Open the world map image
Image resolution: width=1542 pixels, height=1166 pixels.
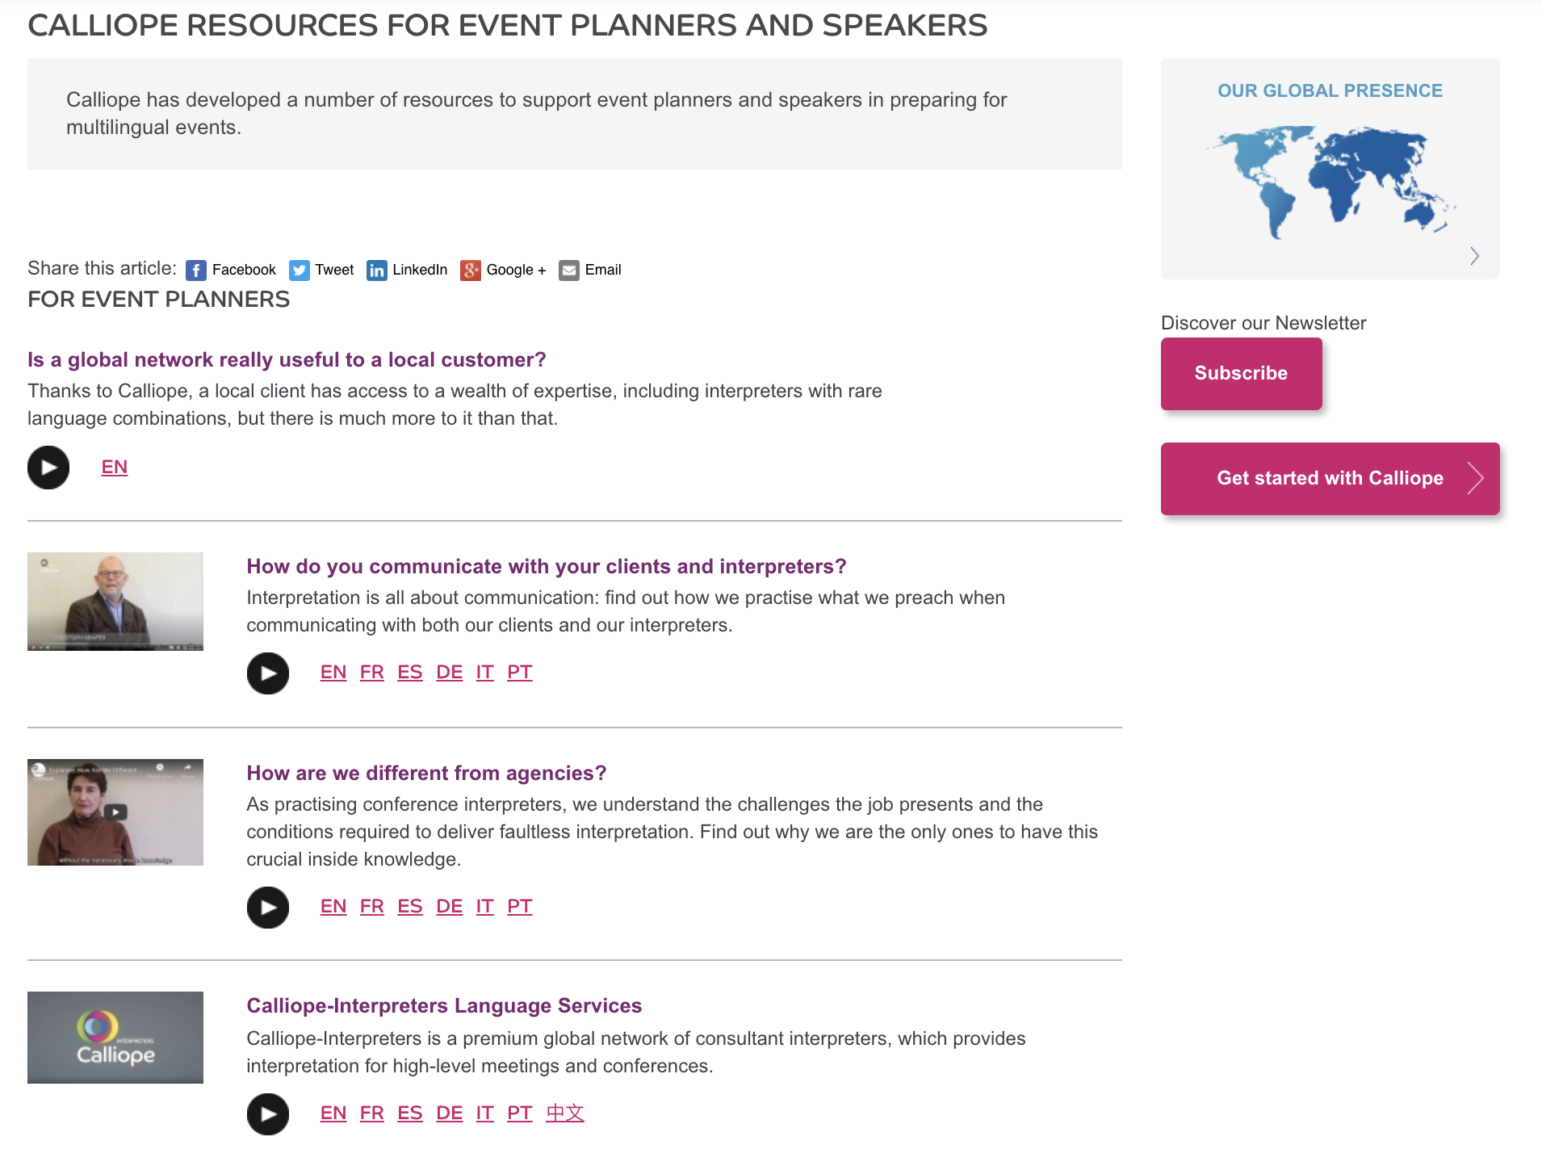click(1330, 182)
